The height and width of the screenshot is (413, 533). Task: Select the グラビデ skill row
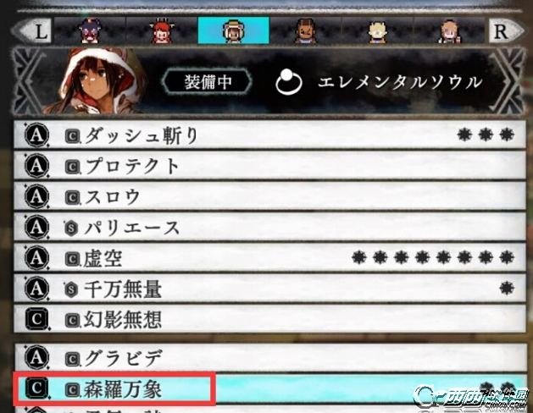coord(269,357)
